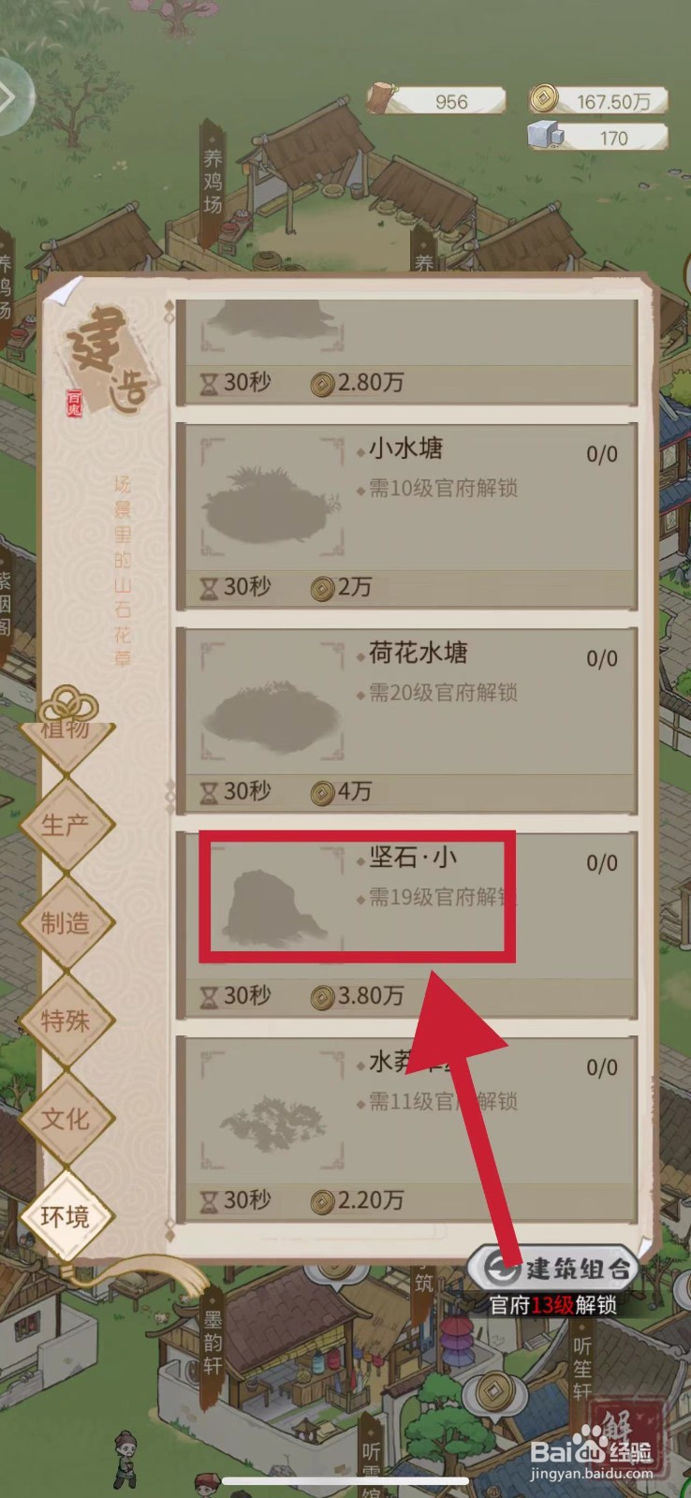Open the 特殊 category tab
The image size is (691, 1498).
point(66,1021)
